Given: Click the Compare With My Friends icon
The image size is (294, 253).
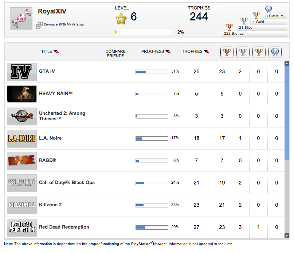Looking at the screenshot, I should 39,25.
